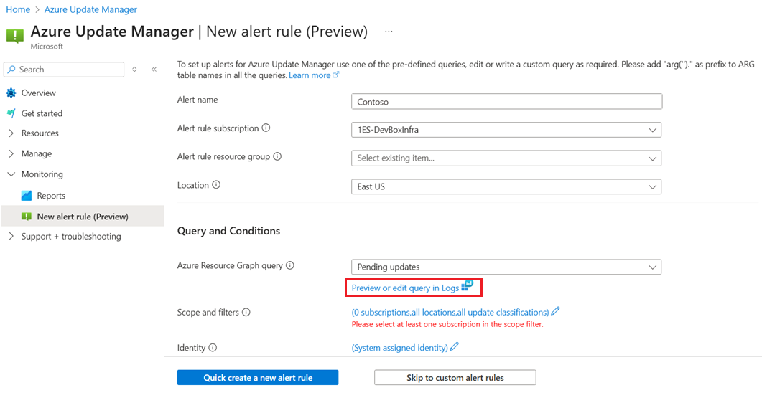The width and height of the screenshot is (762, 403).
Task: Click the Overview gear icon in sidebar
Action: (x=11, y=93)
